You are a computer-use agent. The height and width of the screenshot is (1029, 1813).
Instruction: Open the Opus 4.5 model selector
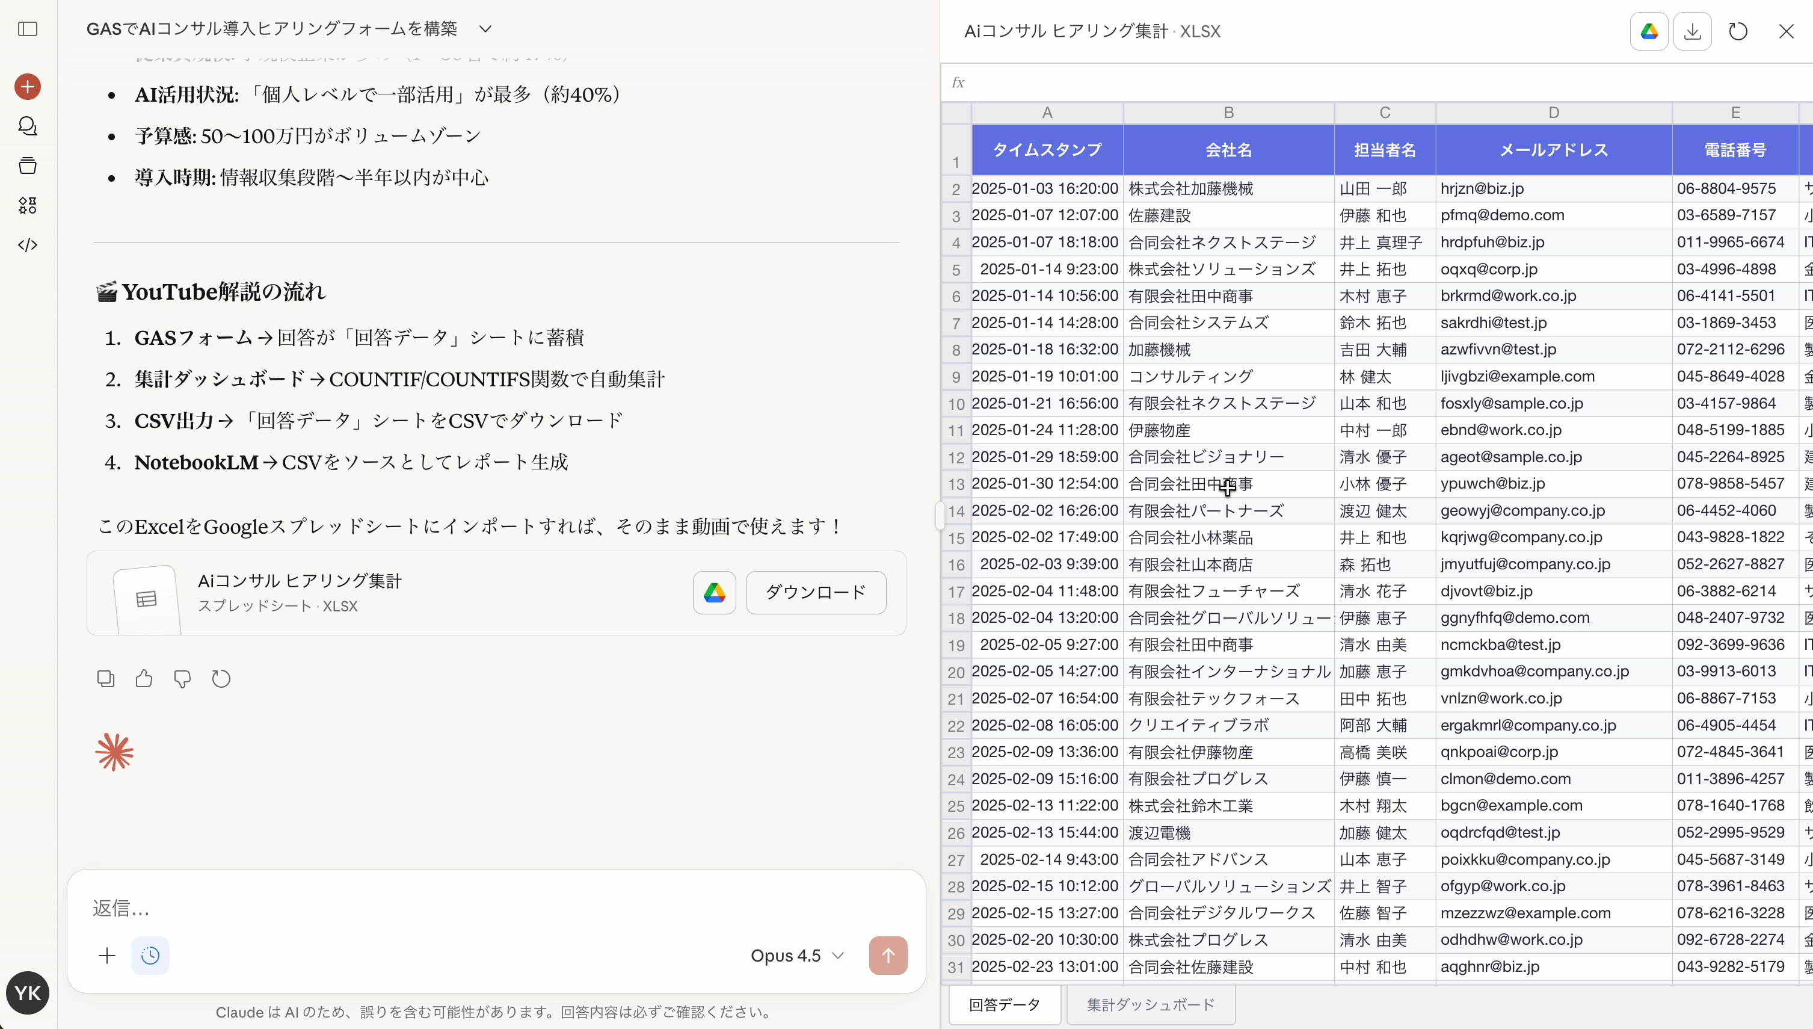click(x=796, y=956)
